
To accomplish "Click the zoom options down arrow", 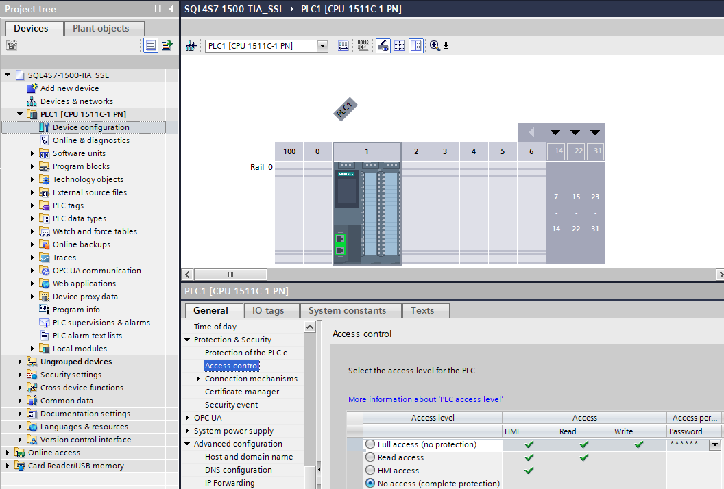I will click(446, 46).
